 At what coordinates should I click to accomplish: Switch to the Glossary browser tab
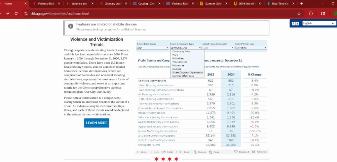[x=112, y=4]
